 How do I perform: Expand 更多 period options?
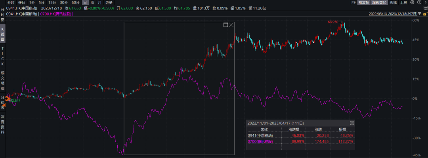(109, 2)
